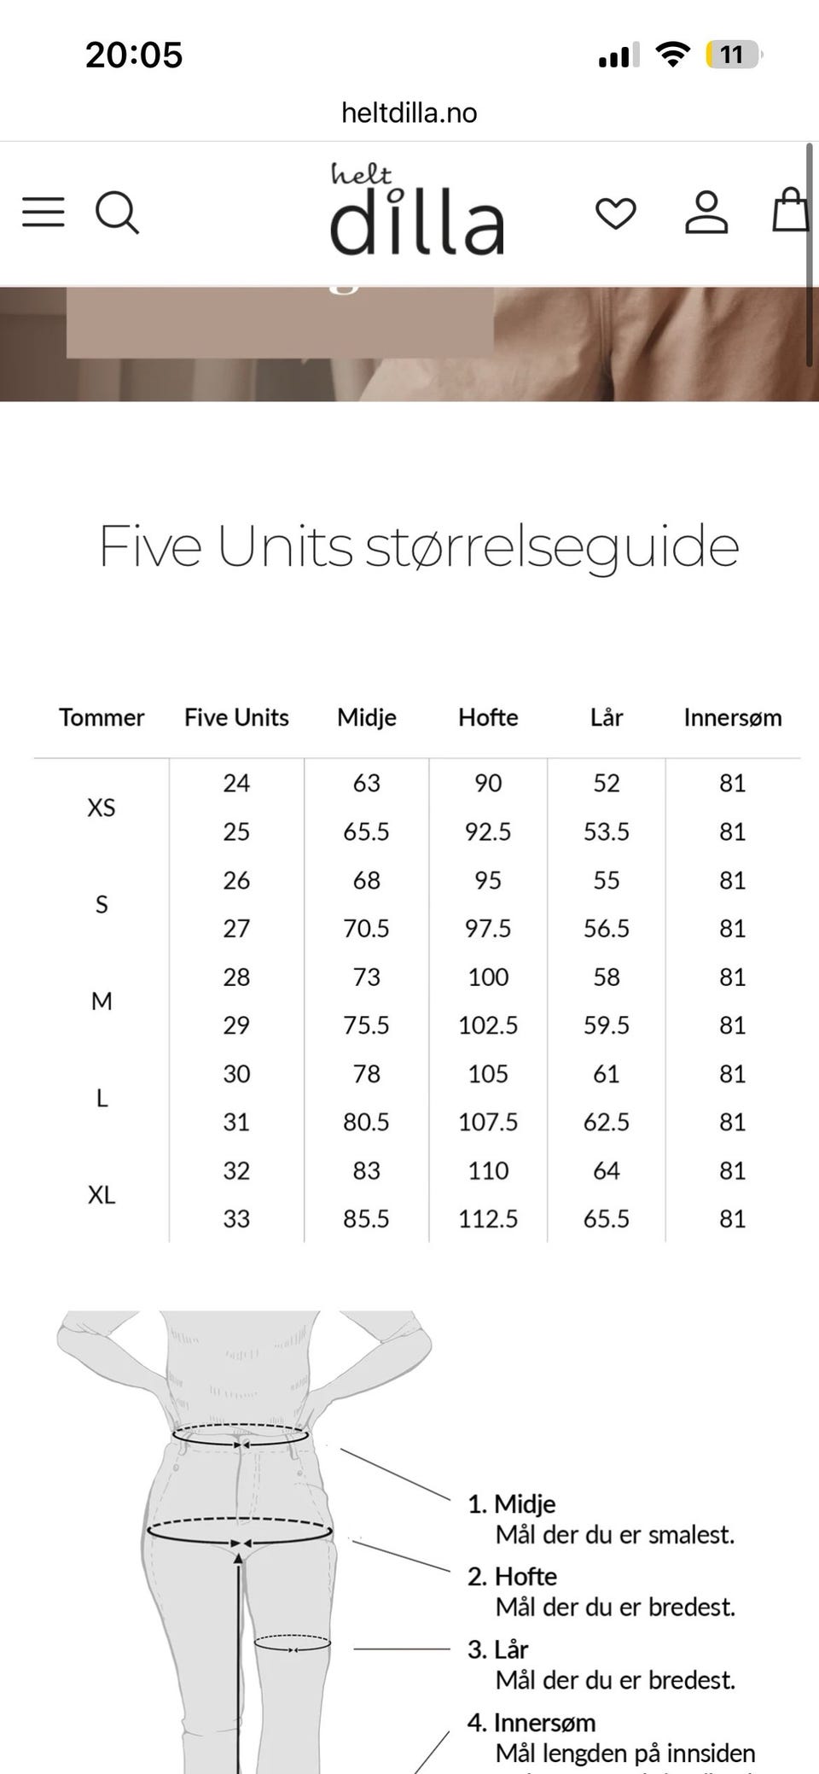Tap the XS size row label

click(102, 808)
